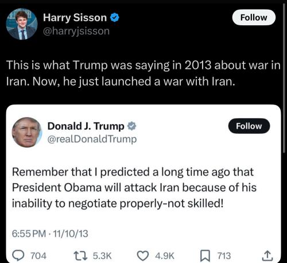Visit the @realDonaldTrump handle
Viewport: 287px width, 263px height.
[92, 139]
